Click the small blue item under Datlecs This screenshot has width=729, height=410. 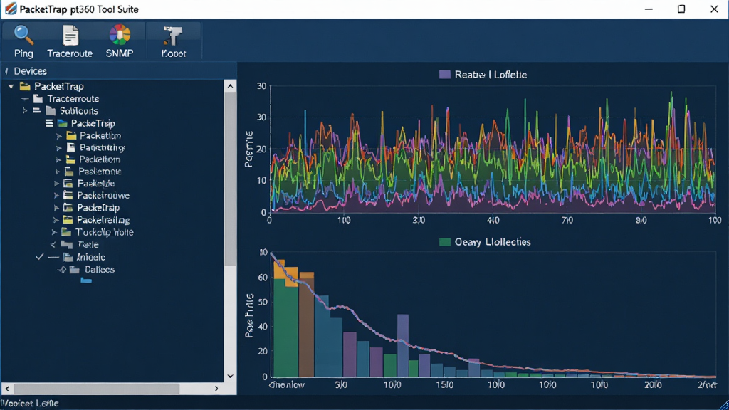tap(86, 280)
